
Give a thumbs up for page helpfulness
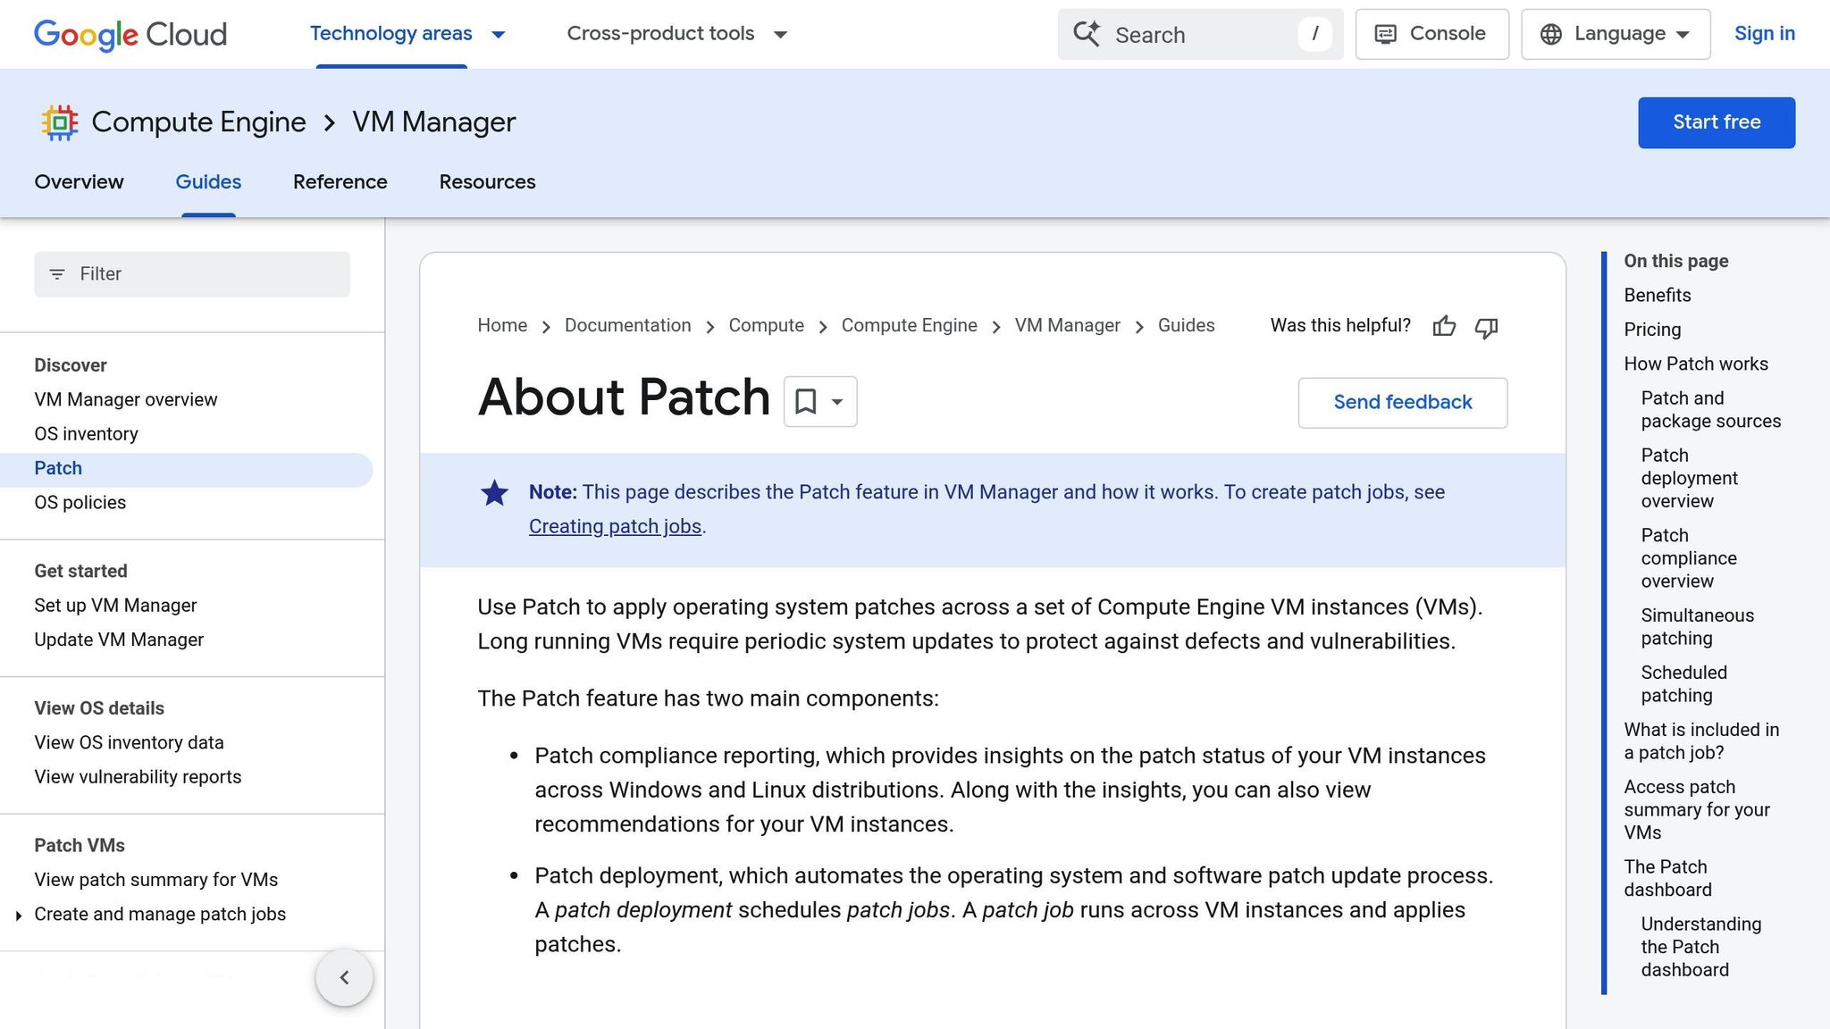[x=1444, y=327]
